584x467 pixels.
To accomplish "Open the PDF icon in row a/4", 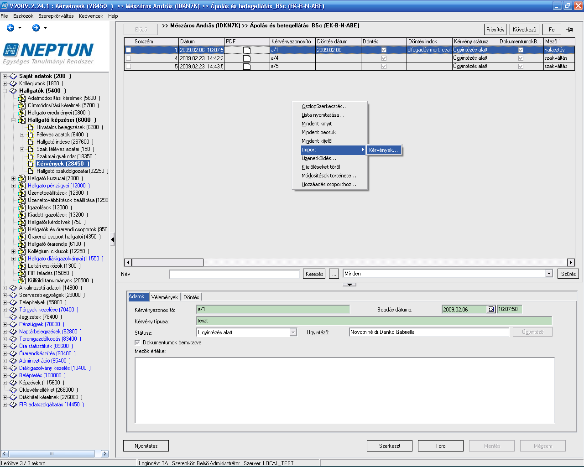I will (247, 58).
